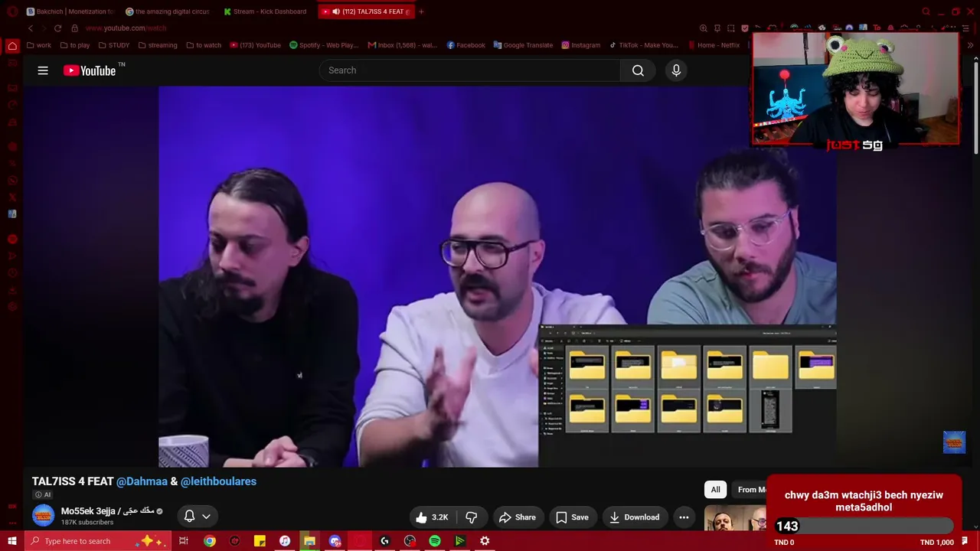
Task: Open Settings gear from the taskbar
Action: click(485, 541)
